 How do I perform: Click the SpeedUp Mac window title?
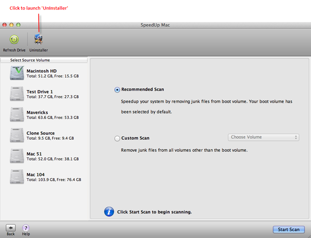click(x=155, y=25)
